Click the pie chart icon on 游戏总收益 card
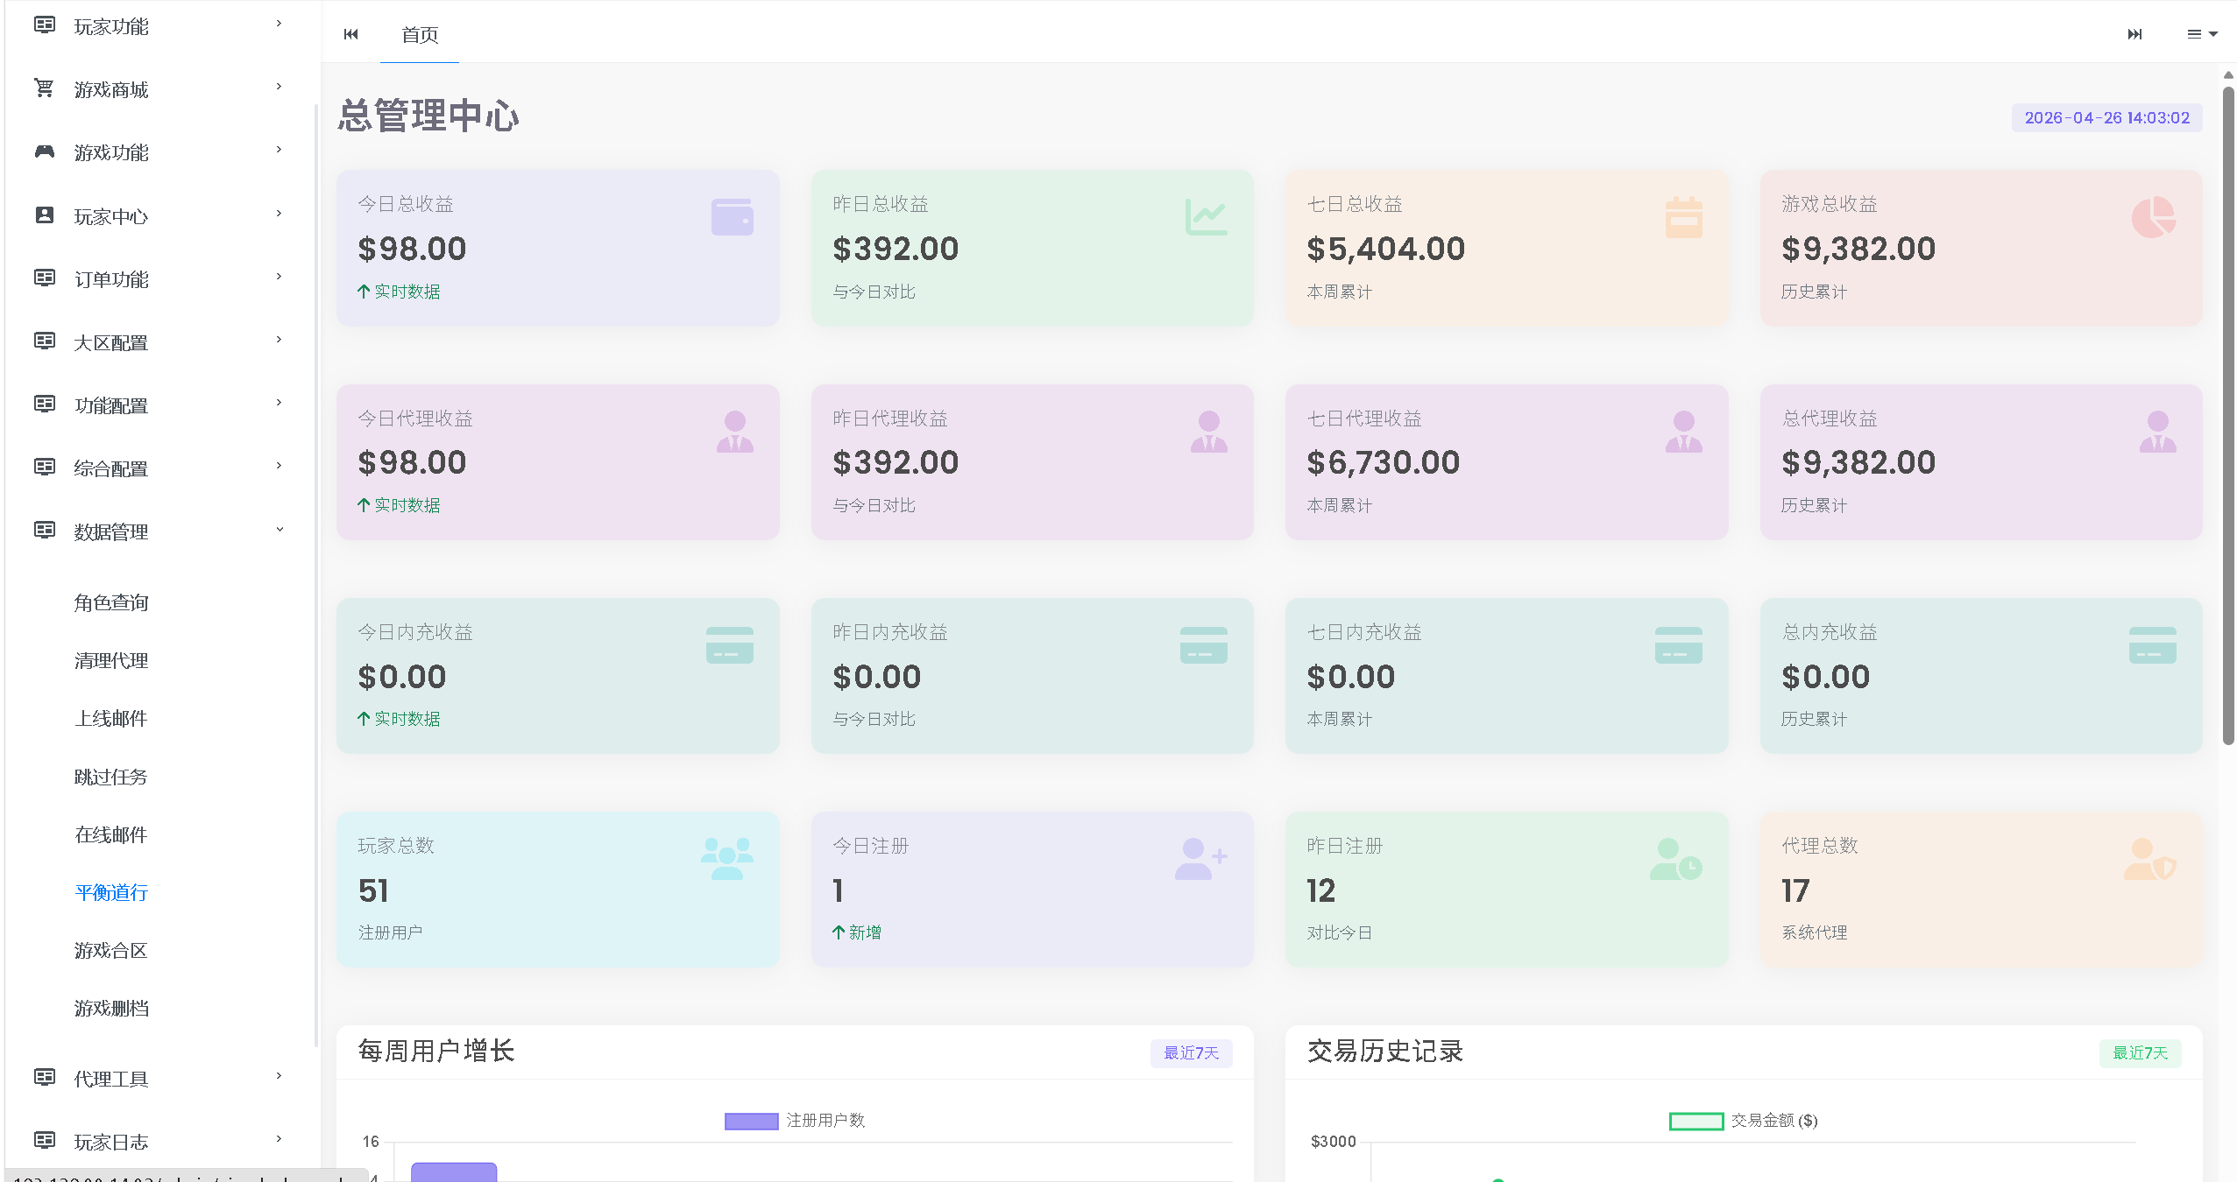Image resolution: width=2237 pixels, height=1182 pixels. point(2153,217)
